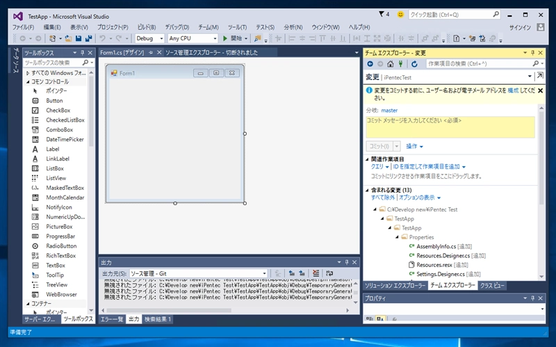
Task: Click the Quick Launch search box
Action: pyautogui.click(x=455, y=15)
